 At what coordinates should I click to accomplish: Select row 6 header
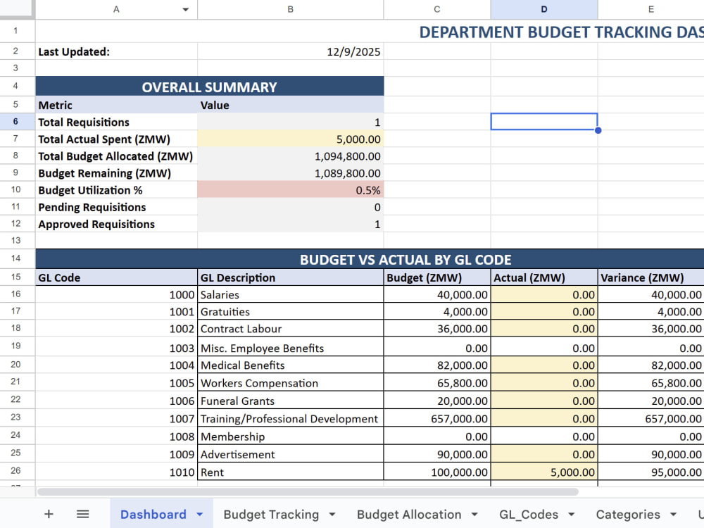click(x=15, y=122)
